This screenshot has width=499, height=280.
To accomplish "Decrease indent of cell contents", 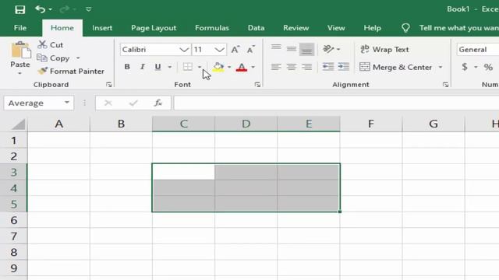I will tap(328, 66).
